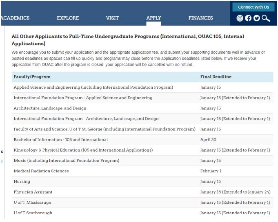Open the Facebook page icon
The height and width of the screenshot is (222, 278).
click(248, 18)
